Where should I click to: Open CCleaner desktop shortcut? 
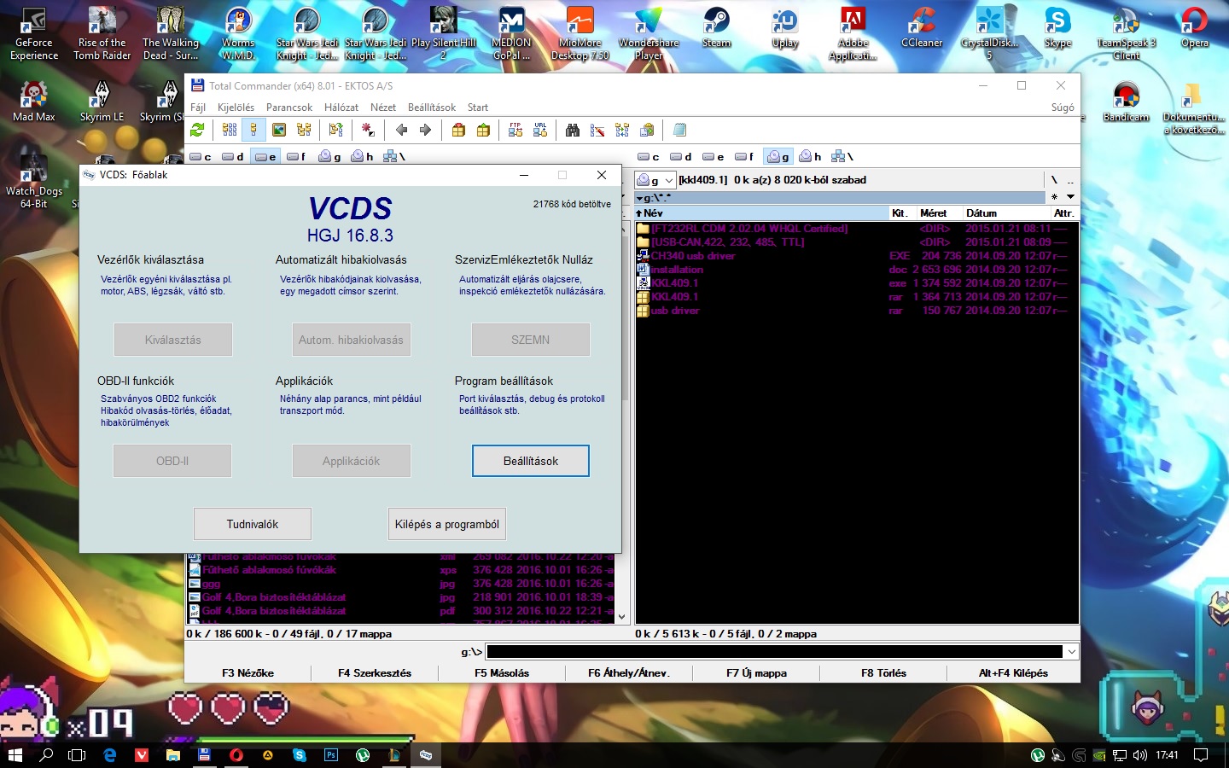[x=922, y=30]
